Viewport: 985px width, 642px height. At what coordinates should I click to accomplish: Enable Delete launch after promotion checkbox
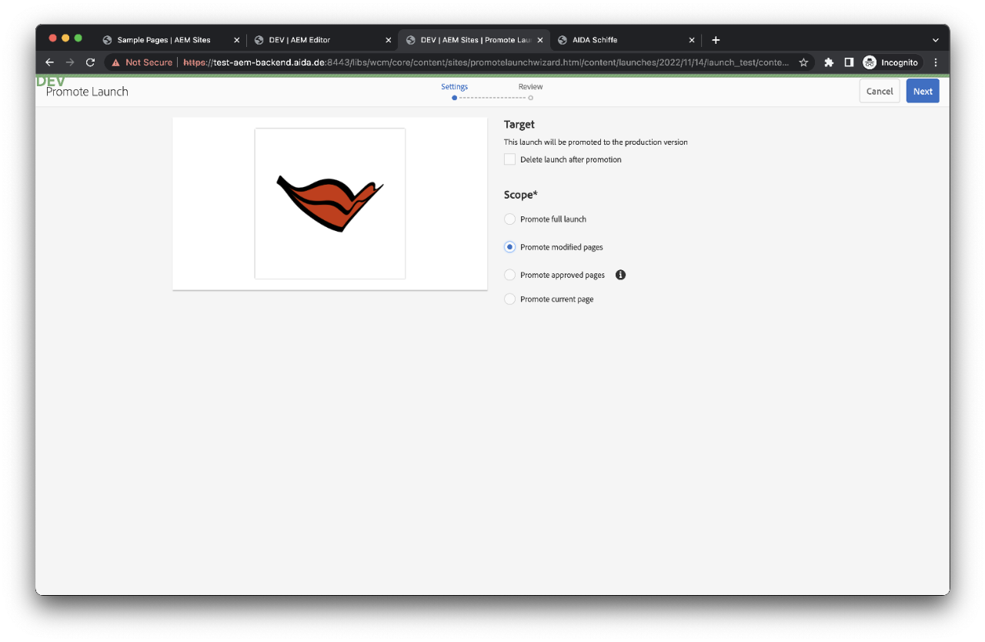click(x=509, y=159)
